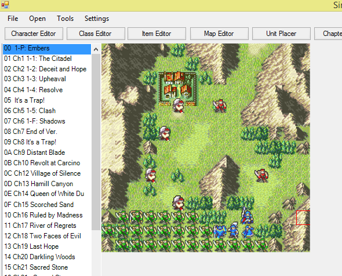Click the chapter list scrollbar thumb

coord(96,142)
